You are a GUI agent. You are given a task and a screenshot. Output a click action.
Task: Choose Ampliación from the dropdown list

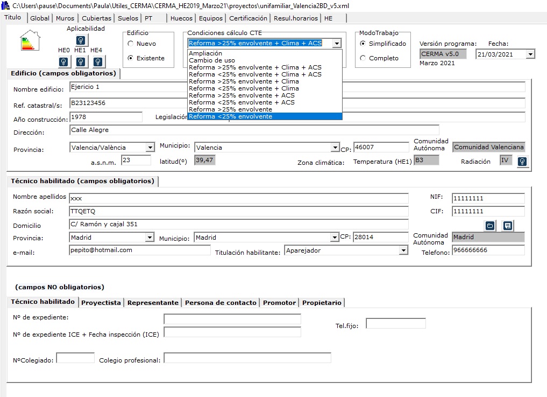(265, 53)
